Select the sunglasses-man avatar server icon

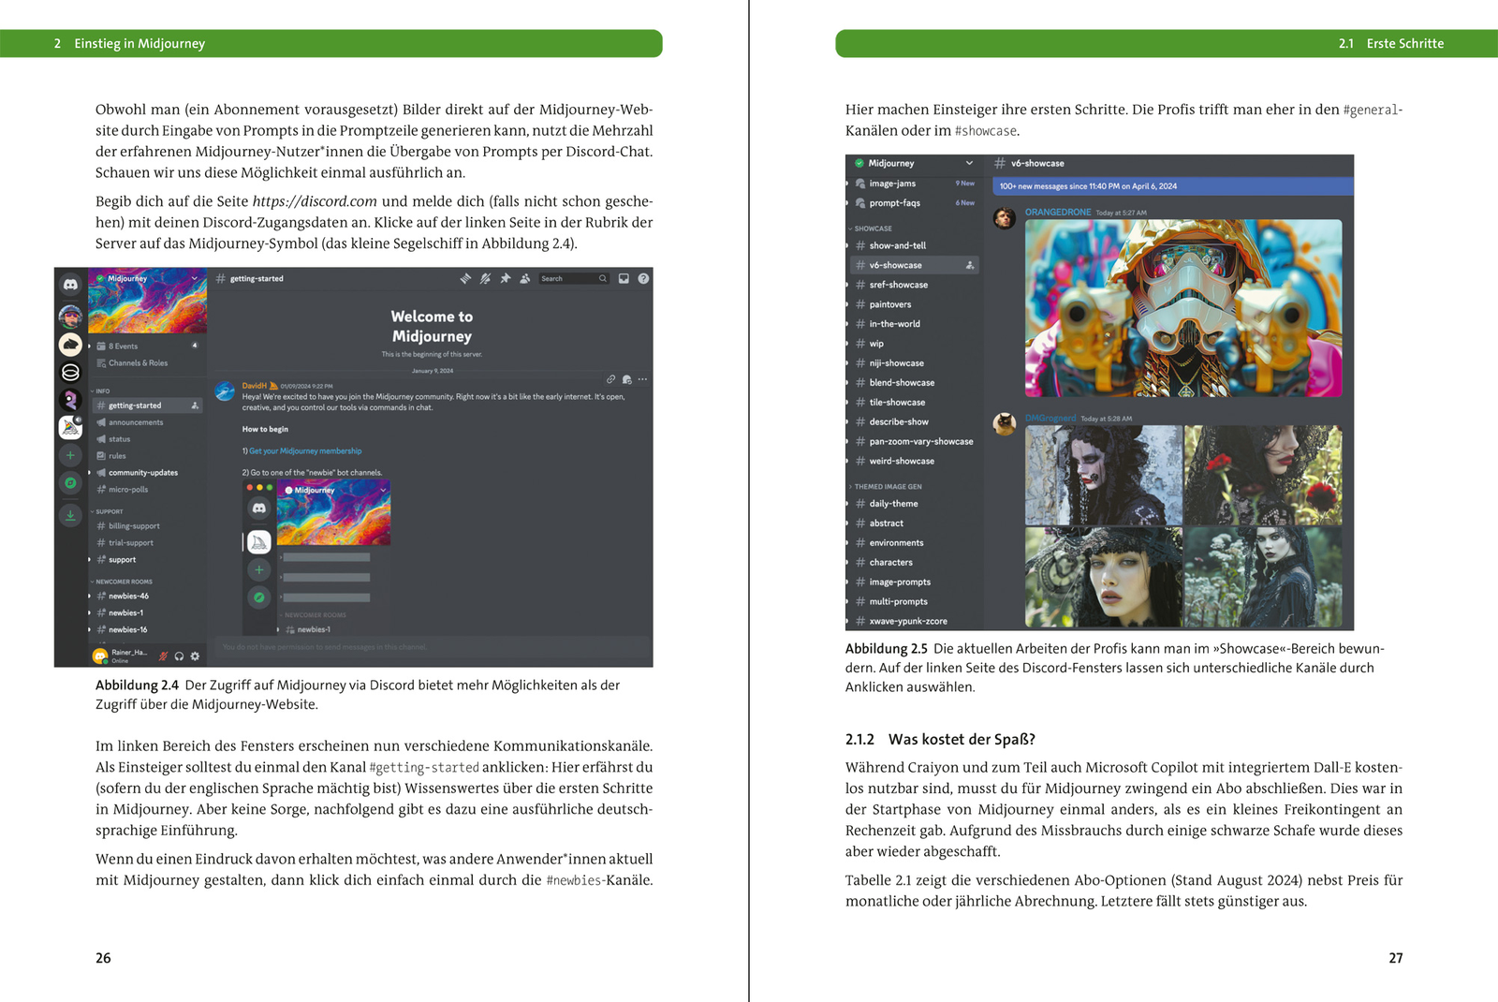(x=70, y=315)
